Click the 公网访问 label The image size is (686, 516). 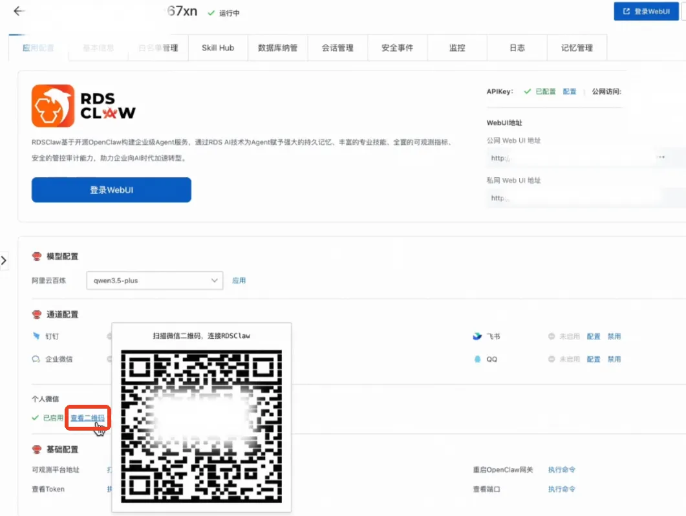[x=606, y=91]
